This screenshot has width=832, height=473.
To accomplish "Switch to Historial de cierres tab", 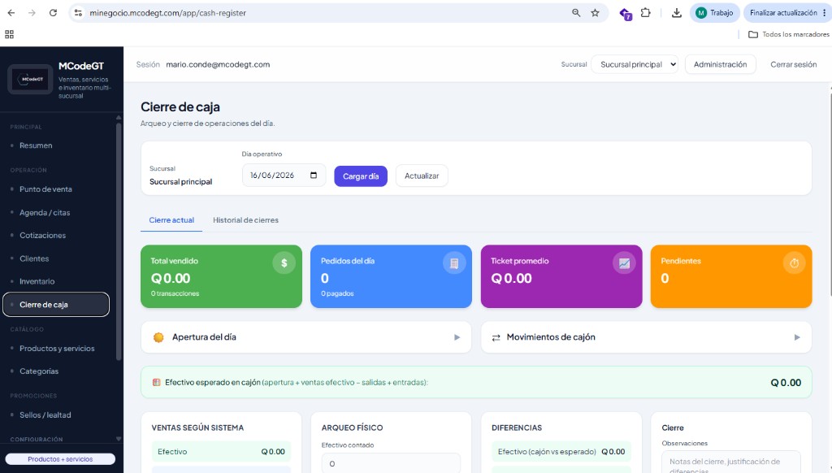I will tap(245, 219).
